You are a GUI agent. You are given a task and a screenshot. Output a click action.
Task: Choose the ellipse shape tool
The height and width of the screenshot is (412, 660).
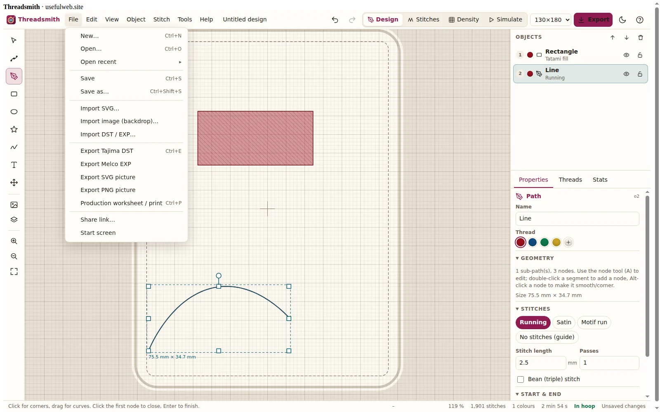click(x=14, y=112)
